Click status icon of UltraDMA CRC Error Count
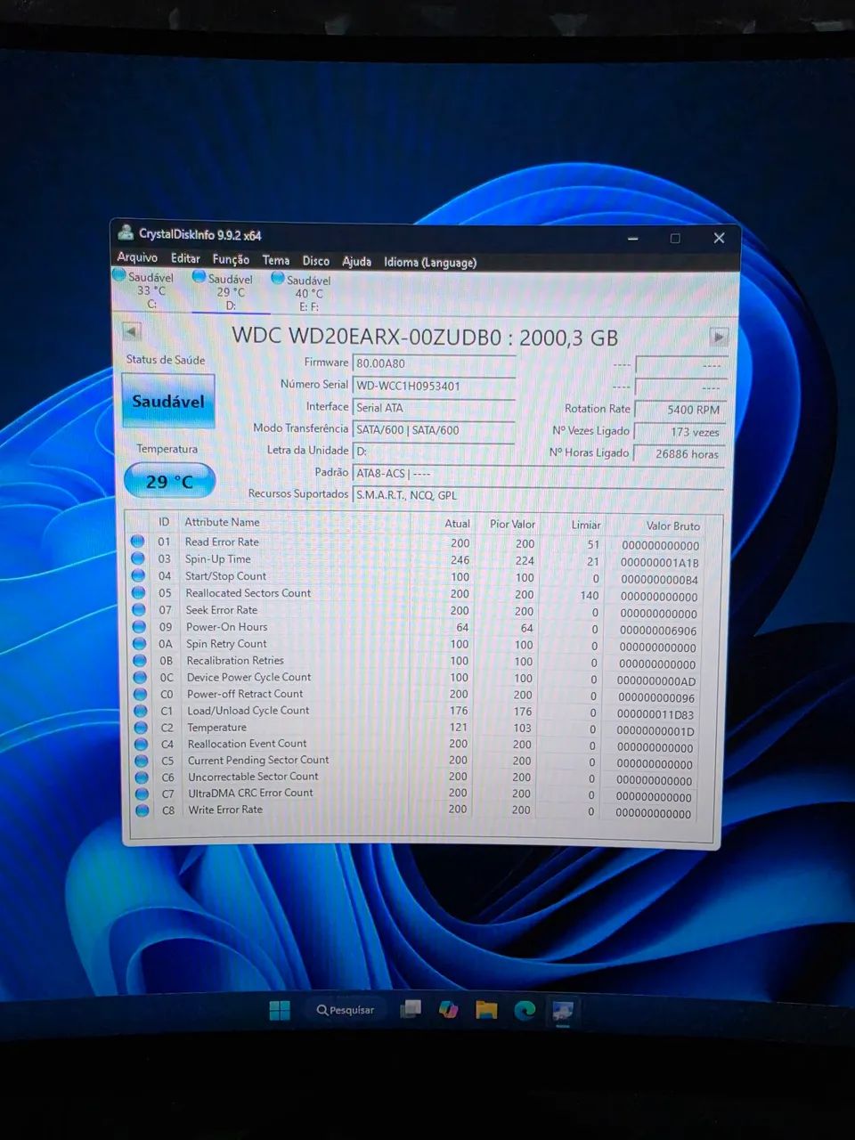855x1140 pixels. pyautogui.click(x=142, y=794)
